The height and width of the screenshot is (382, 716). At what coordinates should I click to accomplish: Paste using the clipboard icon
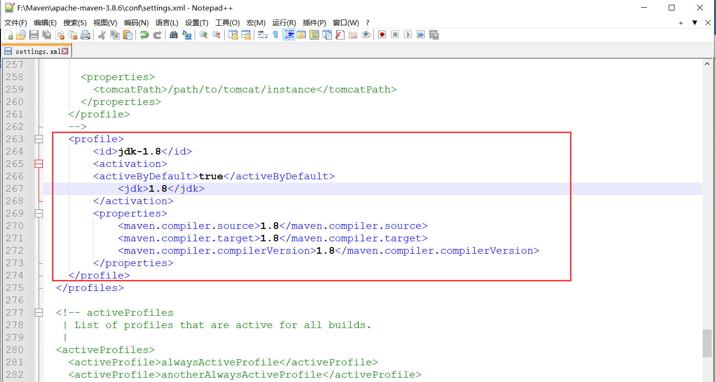[127, 35]
